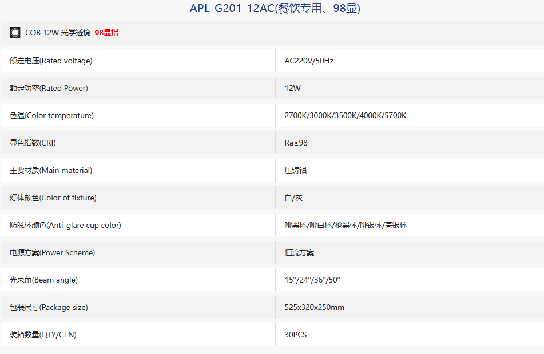Viewport: 544px width, 354px height.
Task: Click the 白/灰 fixture color value
Action: (293, 198)
